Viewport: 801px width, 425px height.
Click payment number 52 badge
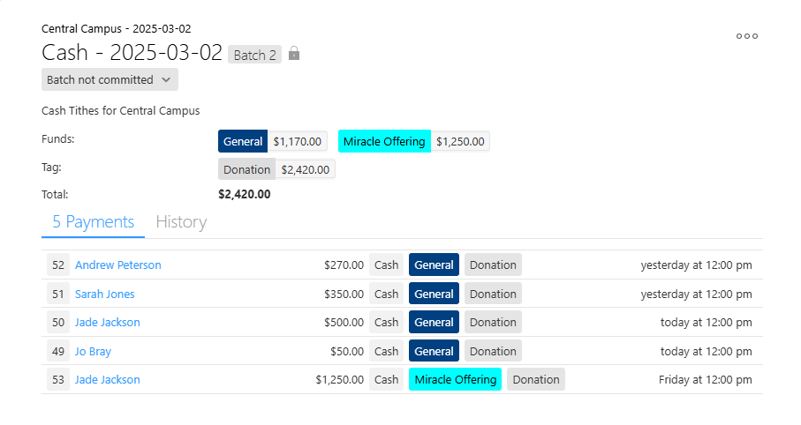point(58,265)
